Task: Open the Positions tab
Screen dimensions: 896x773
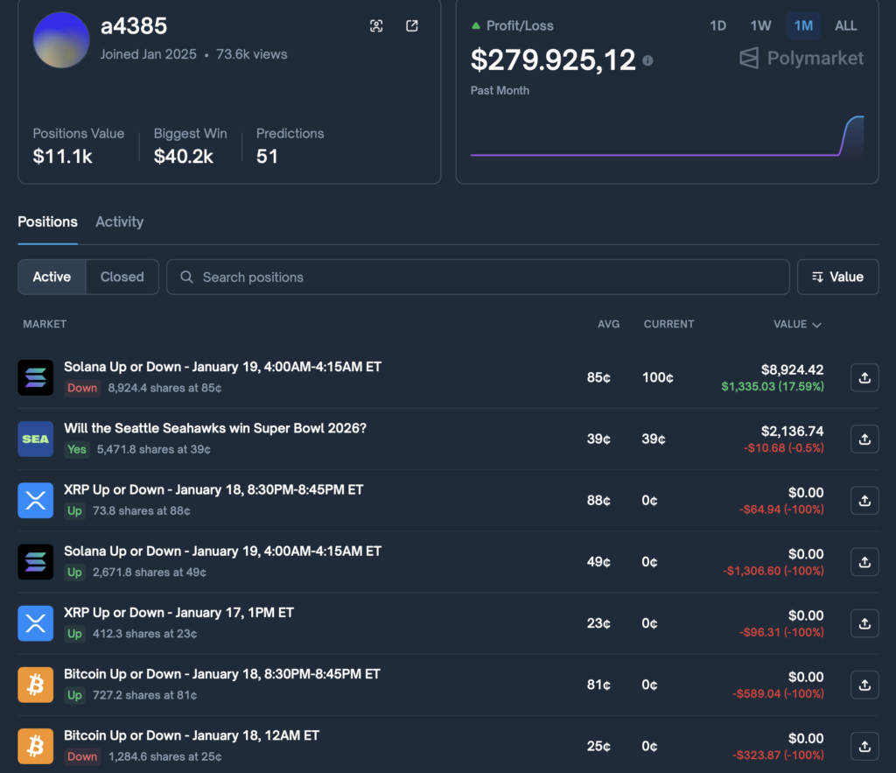Action: tap(47, 221)
